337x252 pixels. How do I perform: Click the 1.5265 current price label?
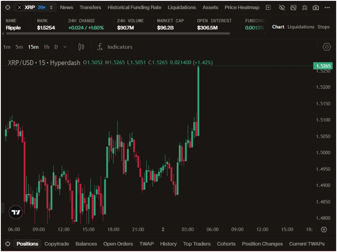tap(323, 66)
